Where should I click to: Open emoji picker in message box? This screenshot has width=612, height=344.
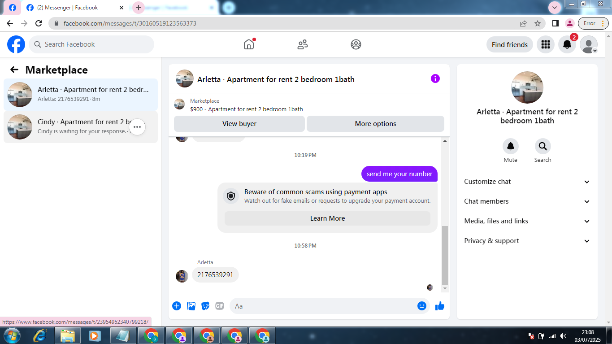(421, 306)
